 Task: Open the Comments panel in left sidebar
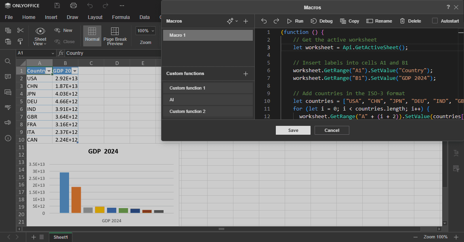(x=8, y=77)
